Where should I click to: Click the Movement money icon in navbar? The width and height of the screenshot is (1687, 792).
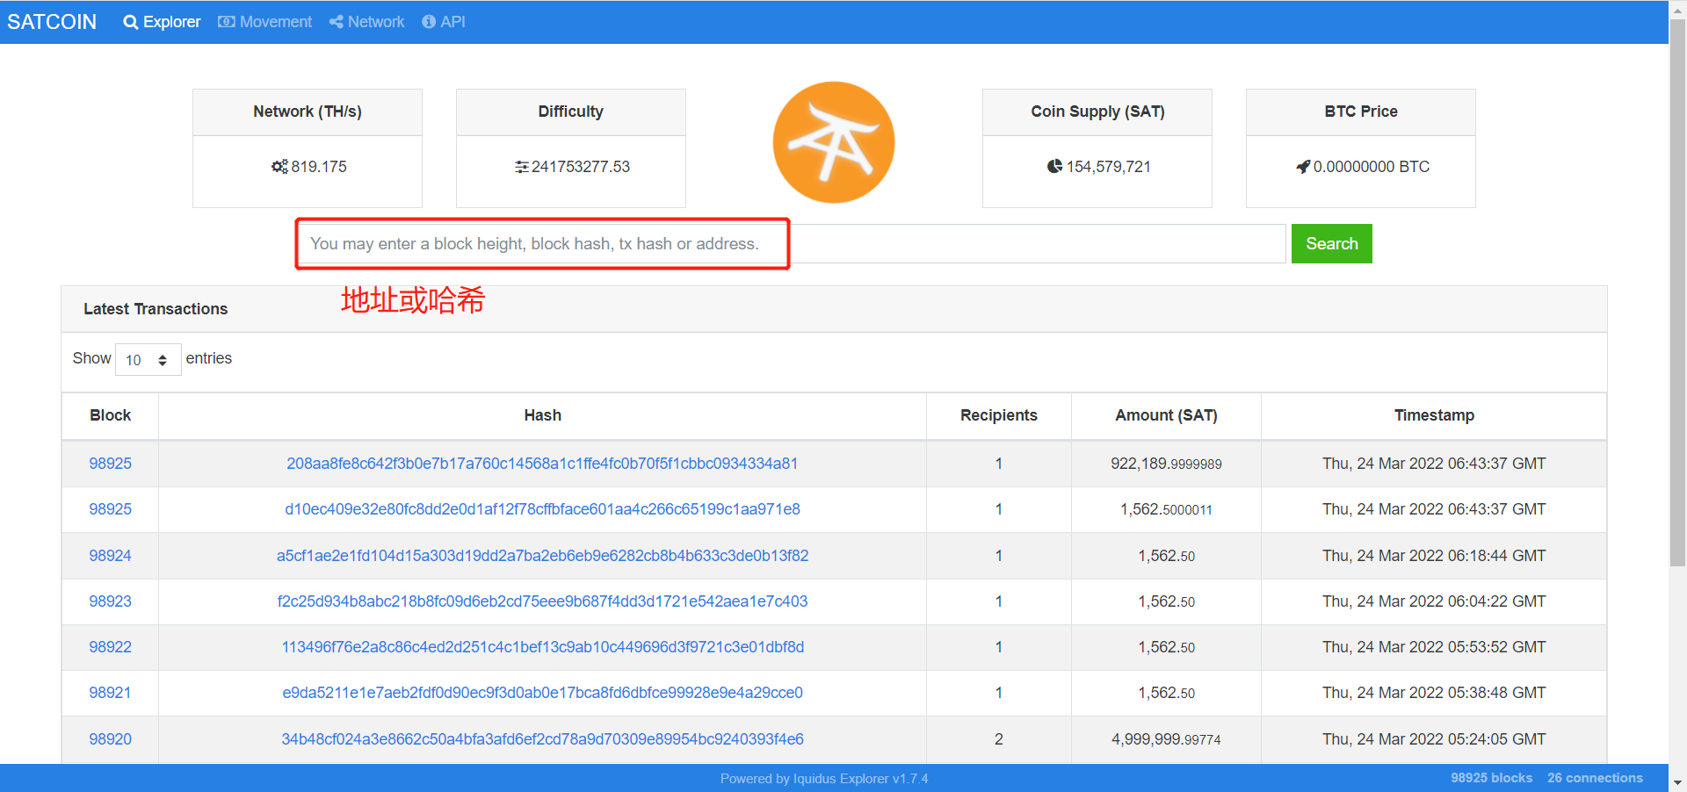[227, 22]
